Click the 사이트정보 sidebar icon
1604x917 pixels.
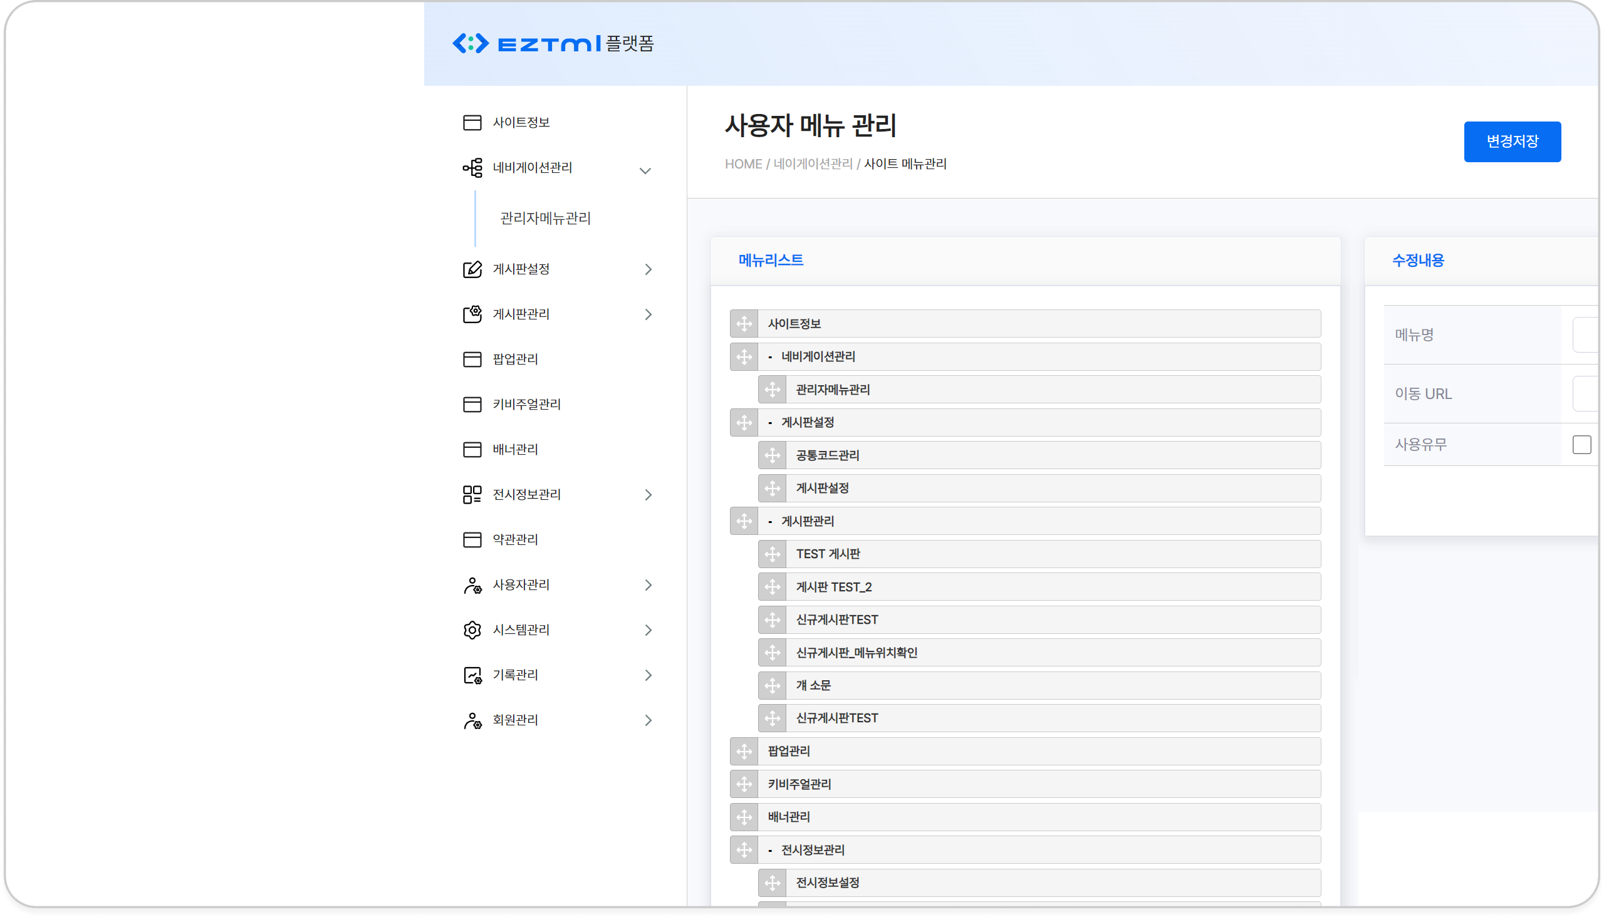point(472,122)
